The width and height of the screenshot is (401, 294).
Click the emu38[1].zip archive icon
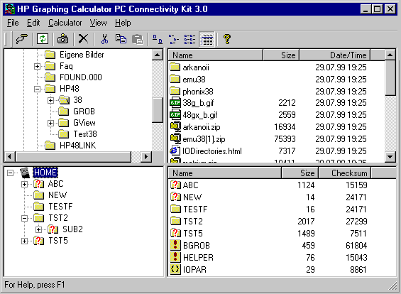point(175,138)
